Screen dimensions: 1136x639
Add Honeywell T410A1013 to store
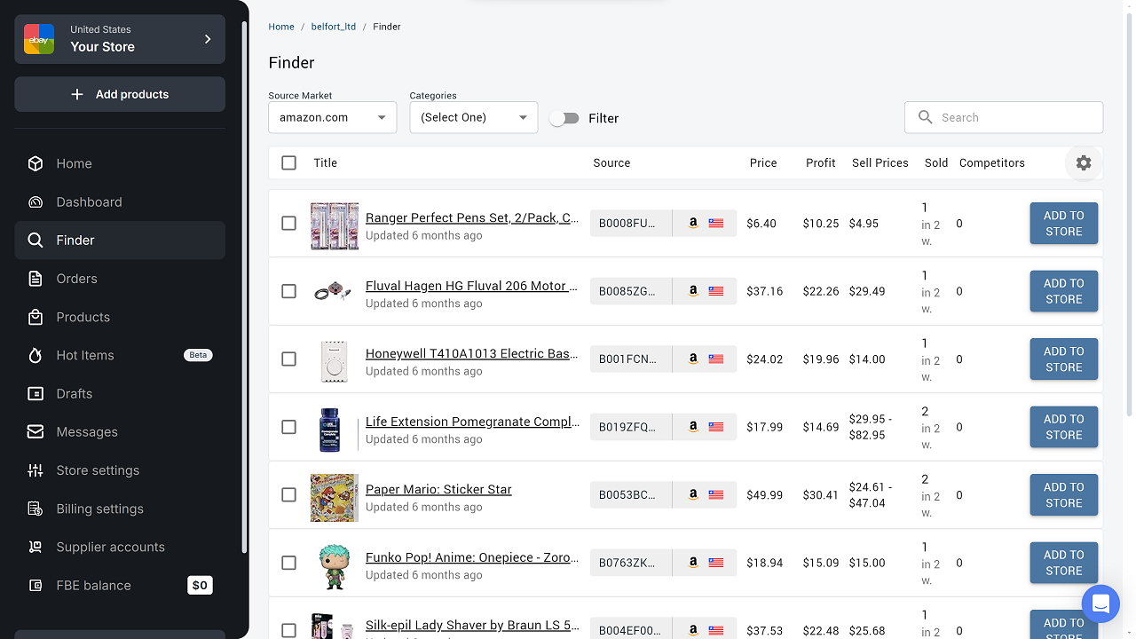[1064, 359]
